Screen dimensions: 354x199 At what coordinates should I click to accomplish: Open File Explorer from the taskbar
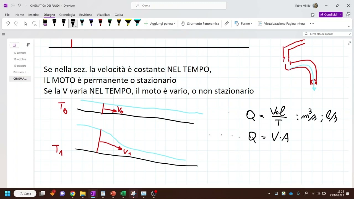click(x=83, y=193)
